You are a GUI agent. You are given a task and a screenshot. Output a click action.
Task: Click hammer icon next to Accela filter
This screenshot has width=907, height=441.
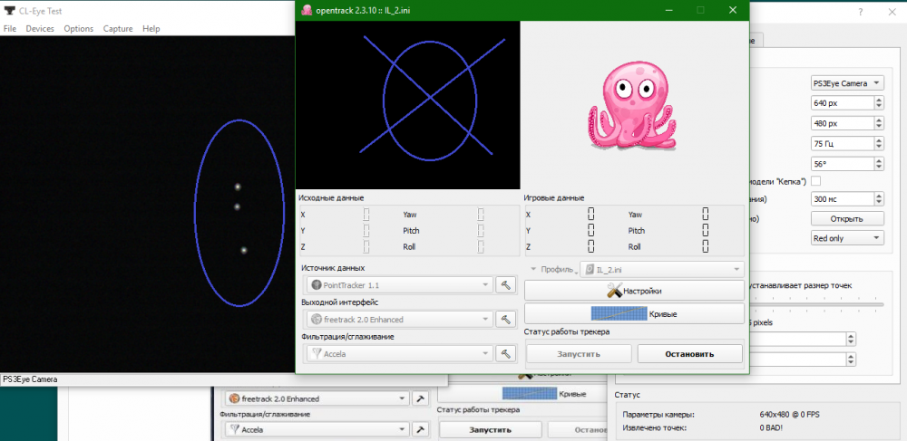(x=507, y=353)
